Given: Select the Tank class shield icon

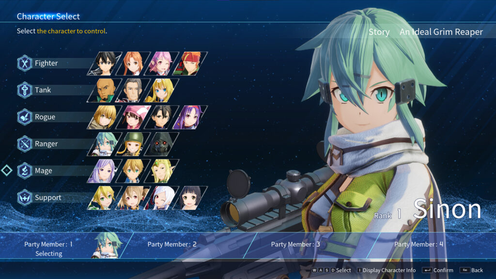Looking at the screenshot, I should pyautogui.click(x=24, y=90).
